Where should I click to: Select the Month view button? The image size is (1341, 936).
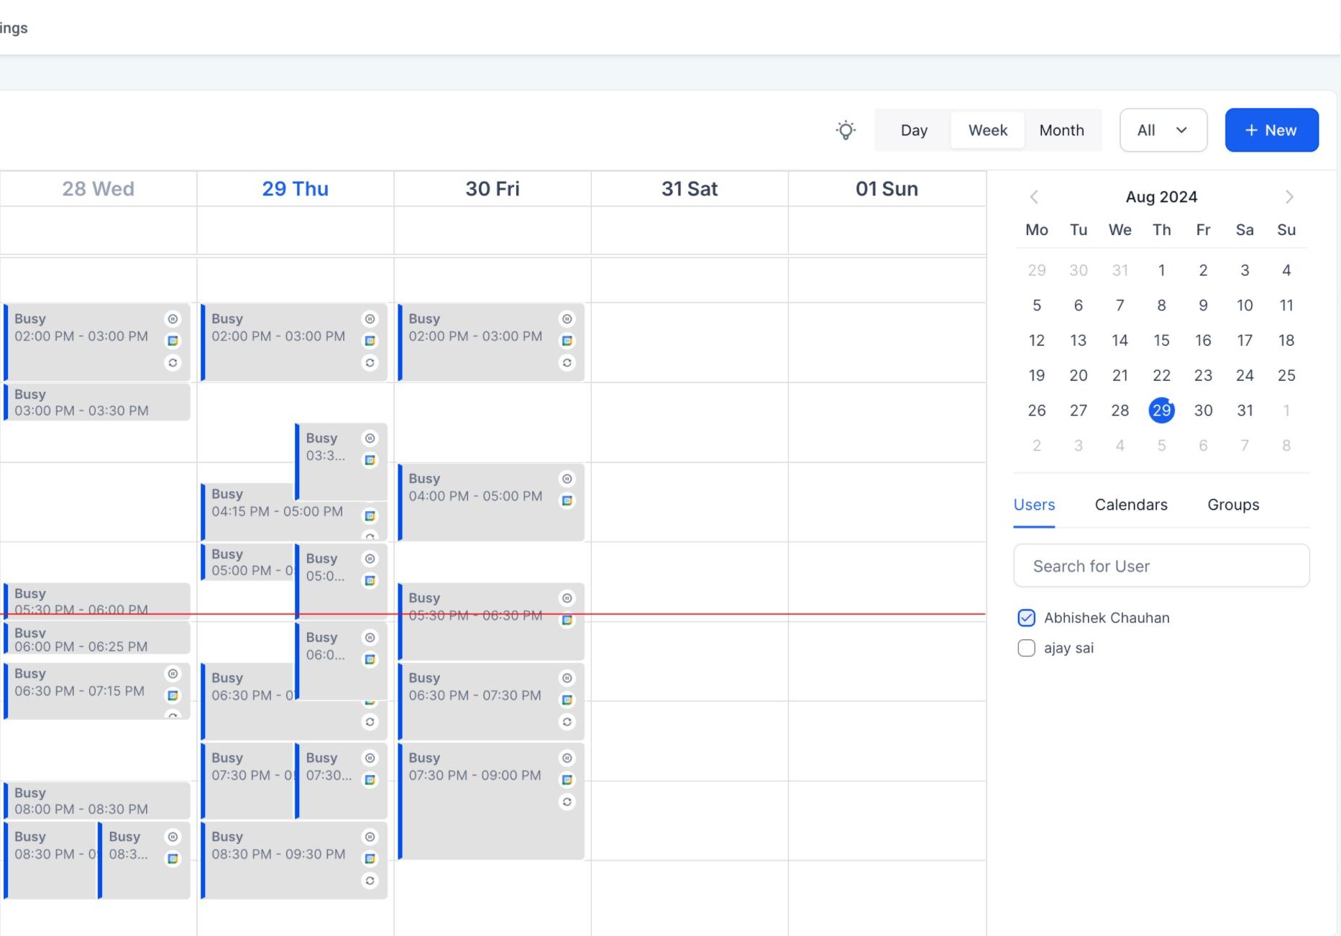[1061, 130]
